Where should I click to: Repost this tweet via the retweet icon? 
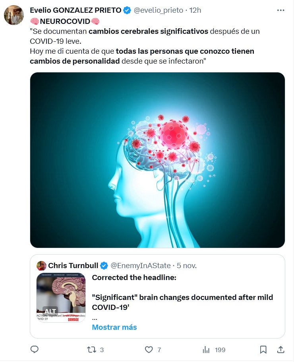pos(91,350)
